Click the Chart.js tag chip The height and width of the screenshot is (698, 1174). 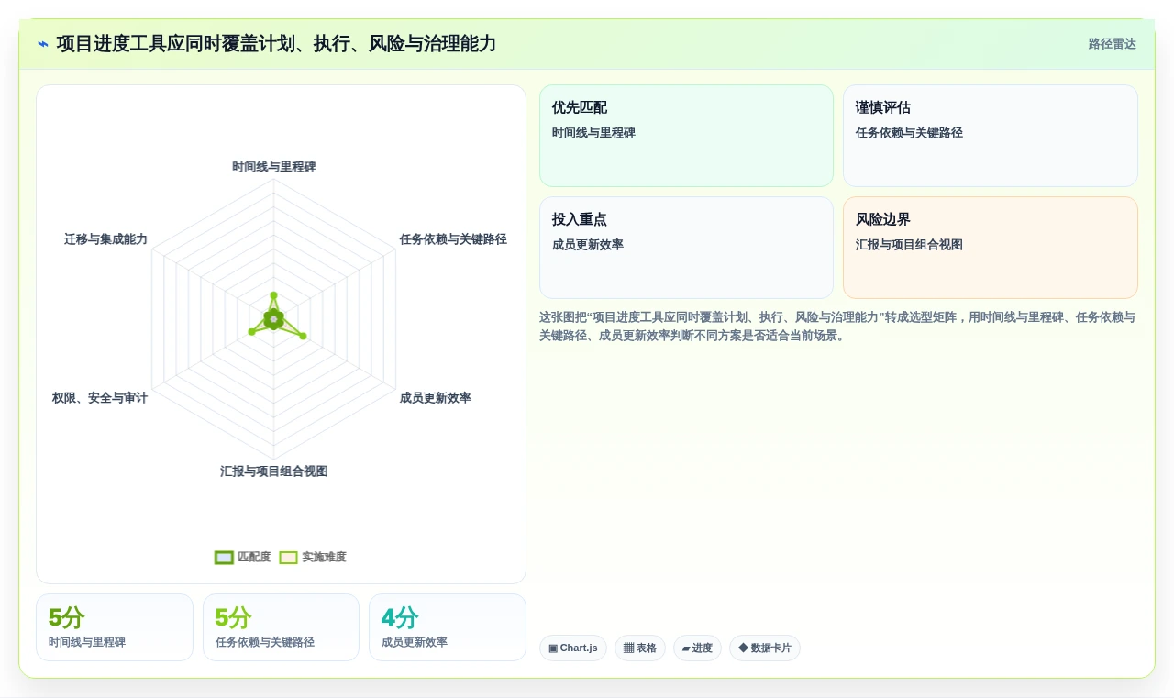[572, 648]
